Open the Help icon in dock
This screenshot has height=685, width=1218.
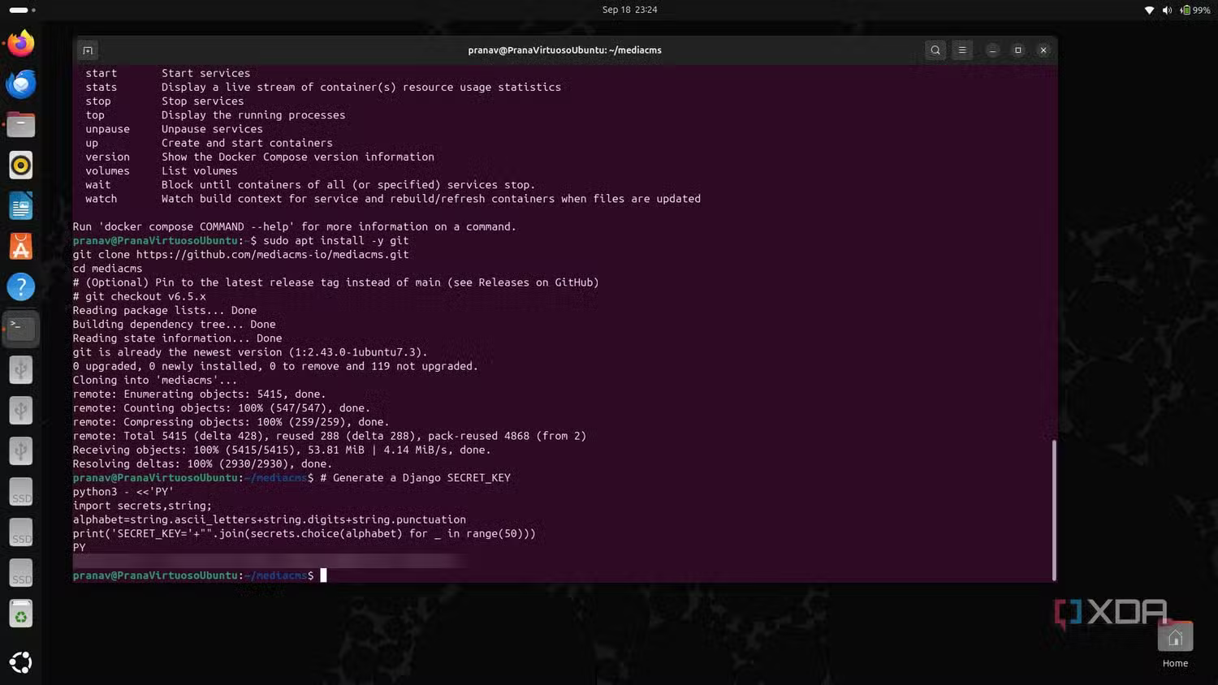tap(21, 287)
